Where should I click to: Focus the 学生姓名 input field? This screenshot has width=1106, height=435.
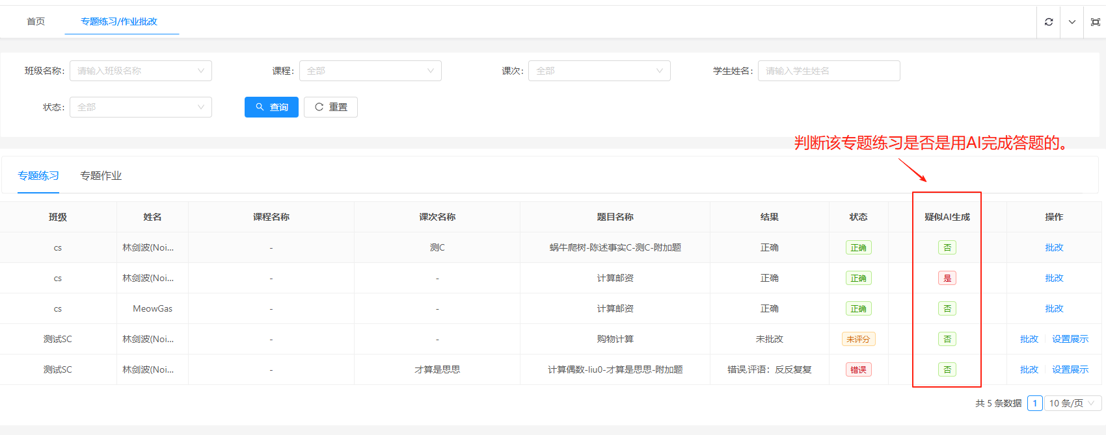829,71
